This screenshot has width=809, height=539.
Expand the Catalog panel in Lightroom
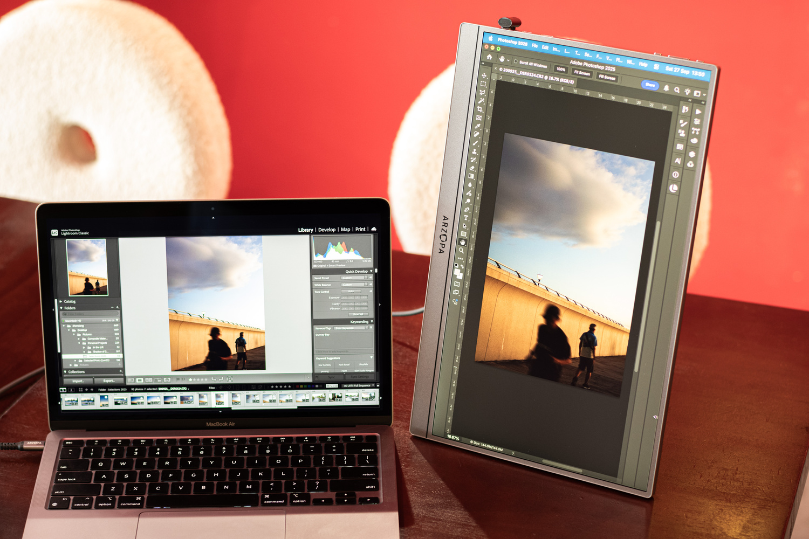61,301
